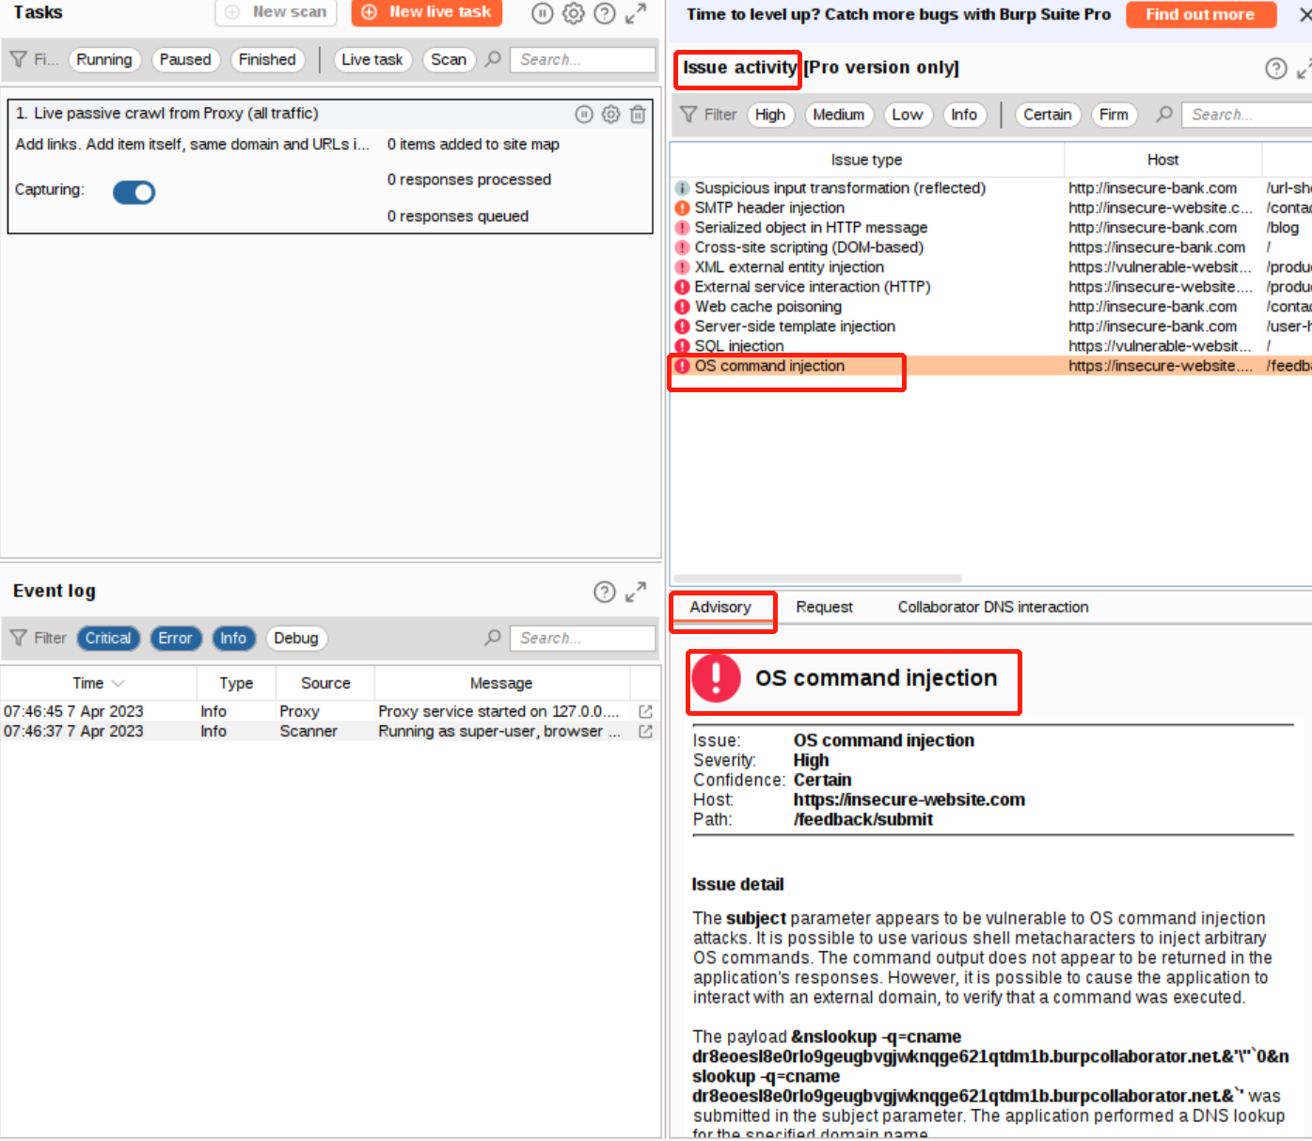Open the Collaborator DNS interaction tab
The height and width of the screenshot is (1141, 1312).
[992, 607]
